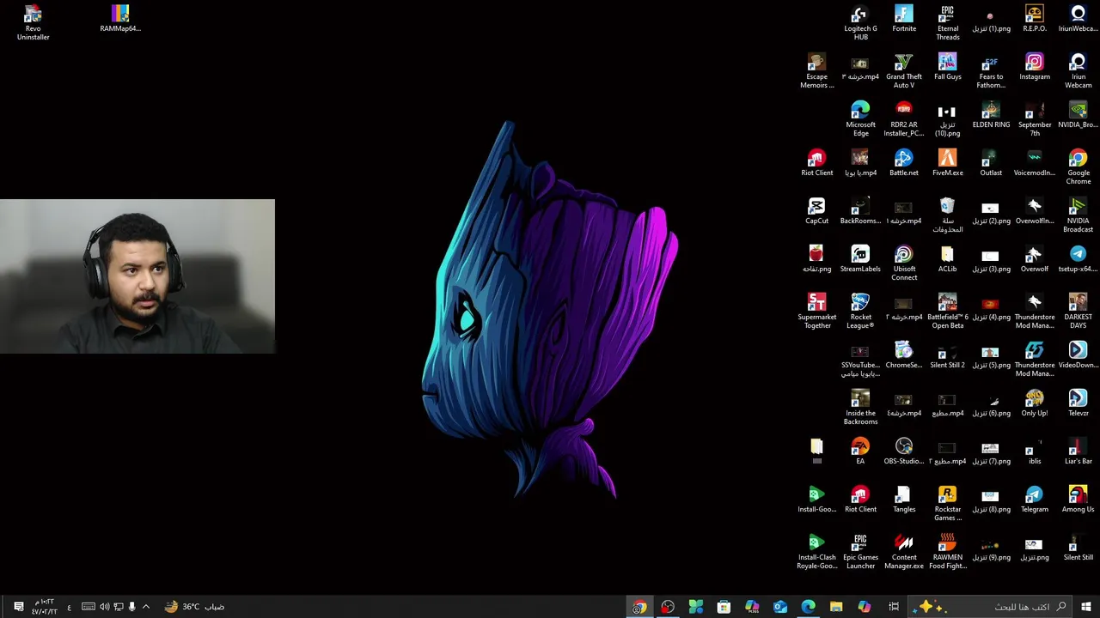
Task: Open Microsoft Store from the taskbar
Action: [x=724, y=607]
